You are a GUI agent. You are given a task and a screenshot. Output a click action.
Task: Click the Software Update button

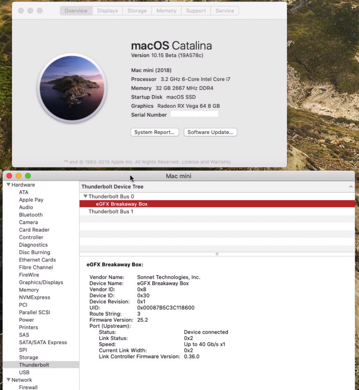point(210,132)
